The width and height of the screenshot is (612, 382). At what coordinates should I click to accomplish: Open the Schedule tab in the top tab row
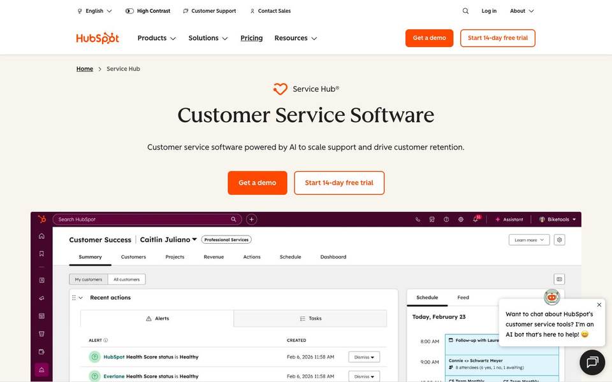pyautogui.click(x=291, y=257)
